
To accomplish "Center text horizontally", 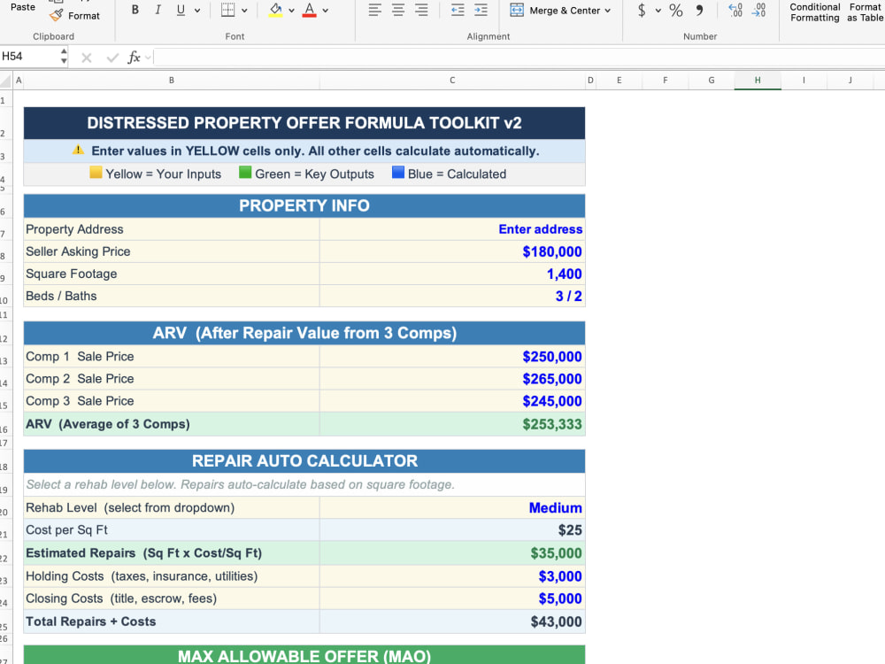I will 398,10.
